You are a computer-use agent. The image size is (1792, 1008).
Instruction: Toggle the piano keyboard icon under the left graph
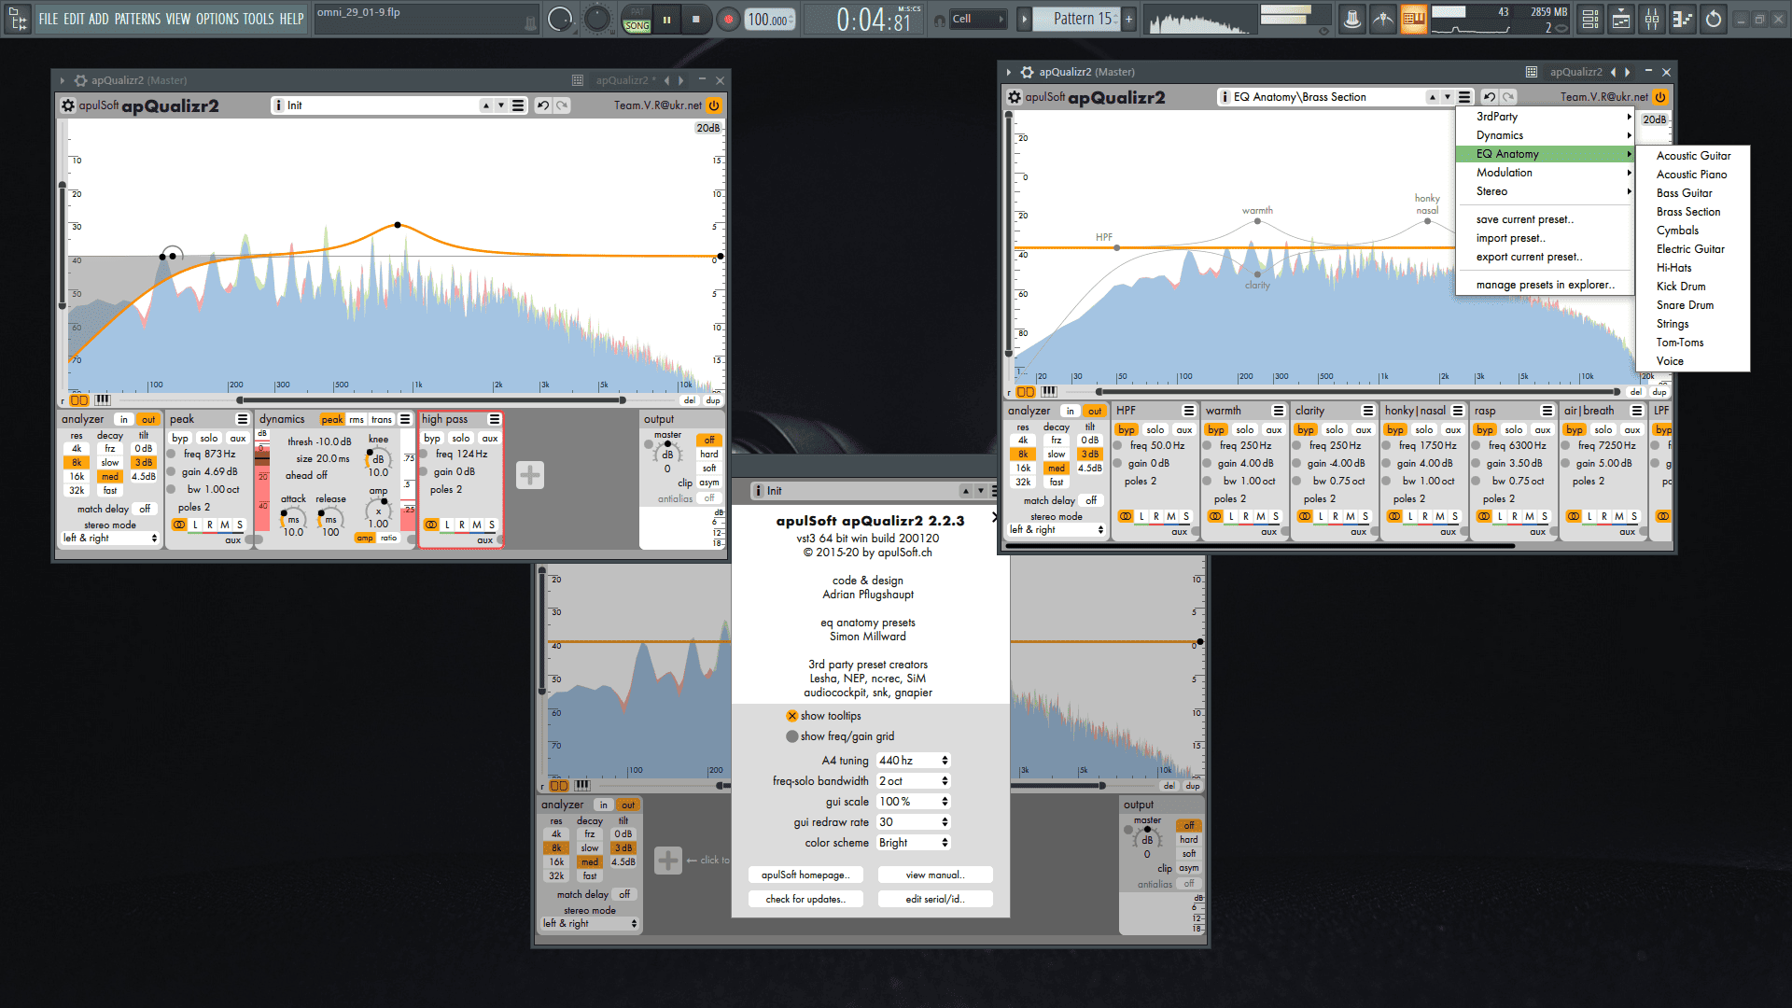(x=103, y=399)
